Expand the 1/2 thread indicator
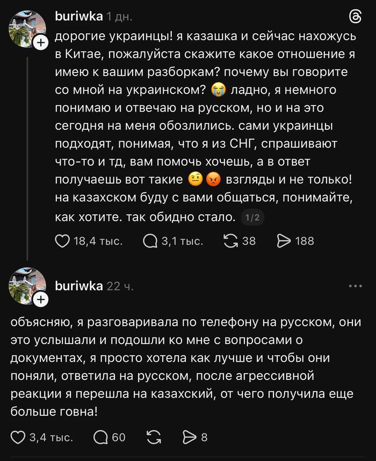Viewport: 376px width, 461px height. pos(252,218)
